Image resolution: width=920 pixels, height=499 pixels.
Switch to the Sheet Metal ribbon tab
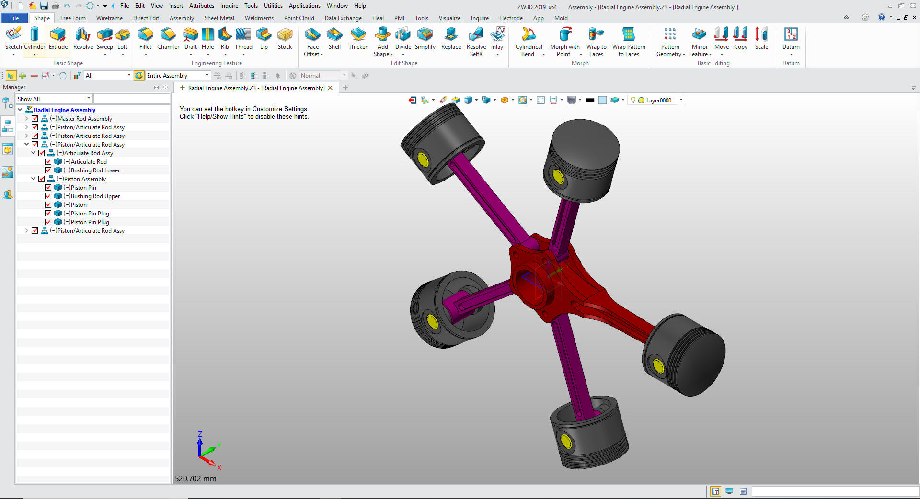[x=219, y=18]
